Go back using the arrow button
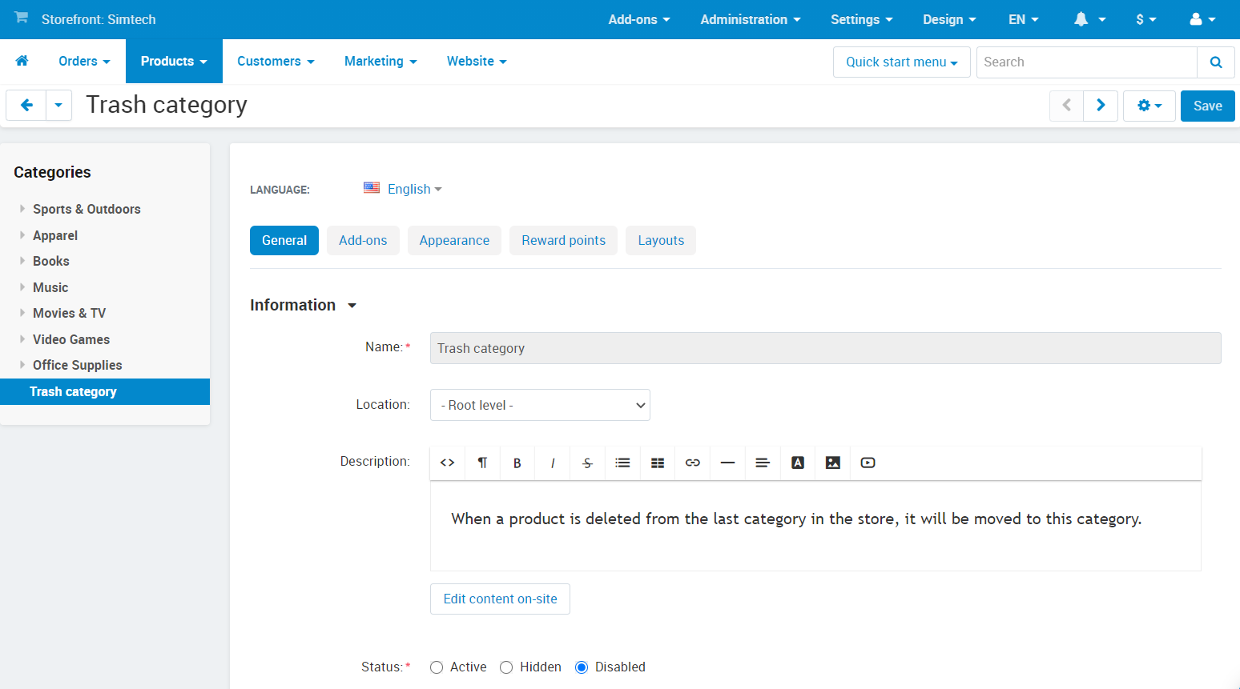 click(26, 105)
